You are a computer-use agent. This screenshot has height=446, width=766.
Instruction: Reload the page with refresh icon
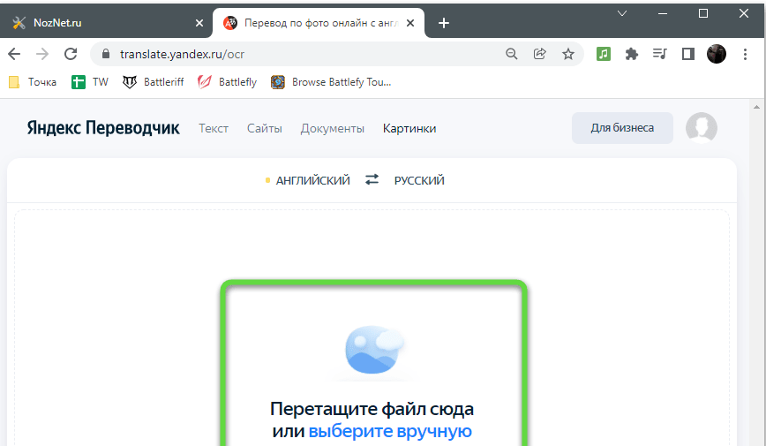tap(71, 54)
